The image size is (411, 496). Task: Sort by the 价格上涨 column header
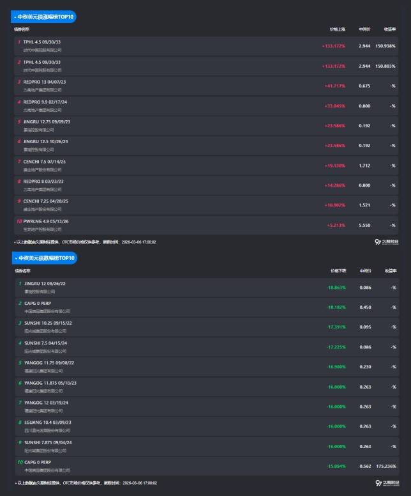338,29
